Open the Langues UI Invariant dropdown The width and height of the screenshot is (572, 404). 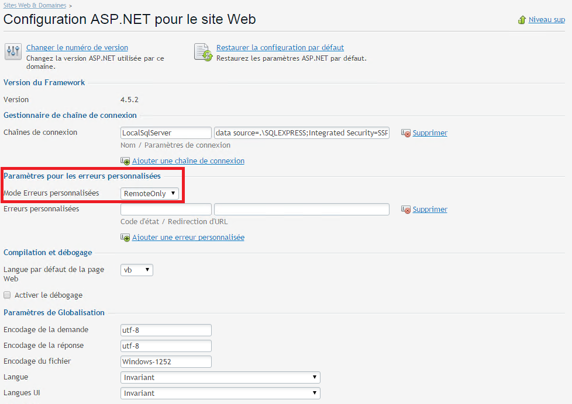220,393
